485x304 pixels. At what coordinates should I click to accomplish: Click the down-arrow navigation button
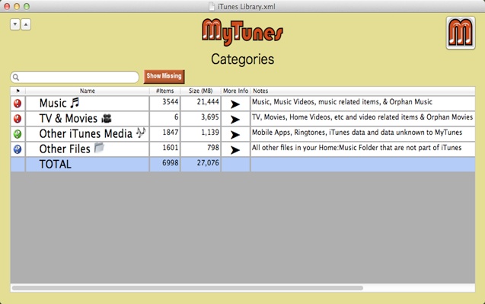(x=15, y=24)
